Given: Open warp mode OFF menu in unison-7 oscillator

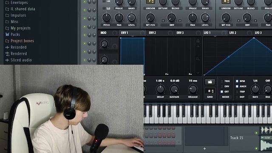Looking at the screenshot, I should (172, 25).
